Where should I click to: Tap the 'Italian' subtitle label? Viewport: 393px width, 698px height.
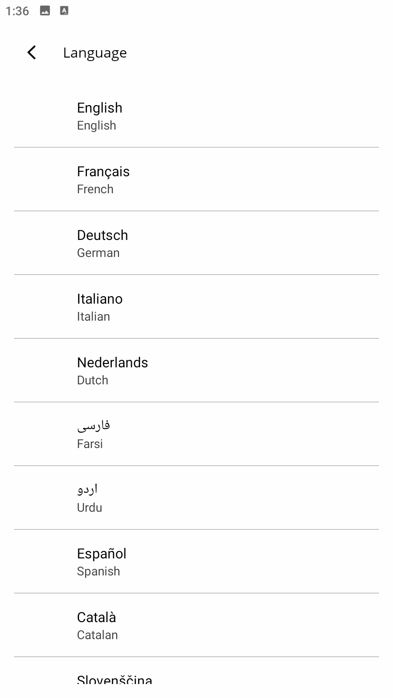pyautogui.click(x=93, y=317)
